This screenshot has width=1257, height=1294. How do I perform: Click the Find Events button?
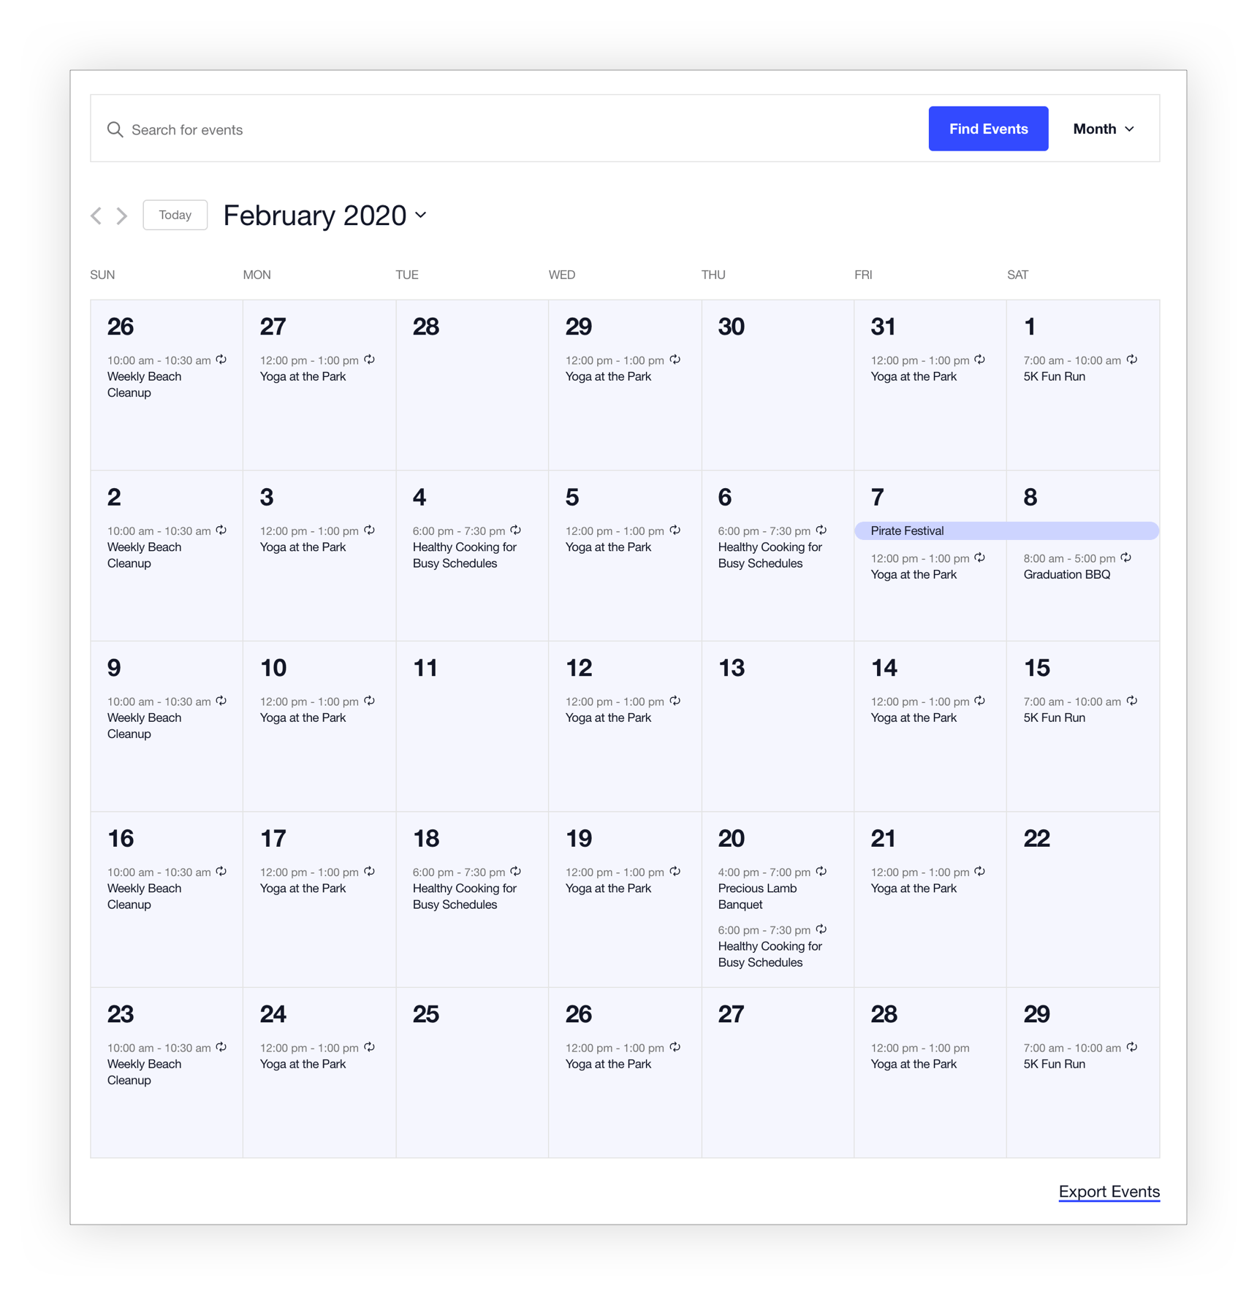click(x=988, y=129)
